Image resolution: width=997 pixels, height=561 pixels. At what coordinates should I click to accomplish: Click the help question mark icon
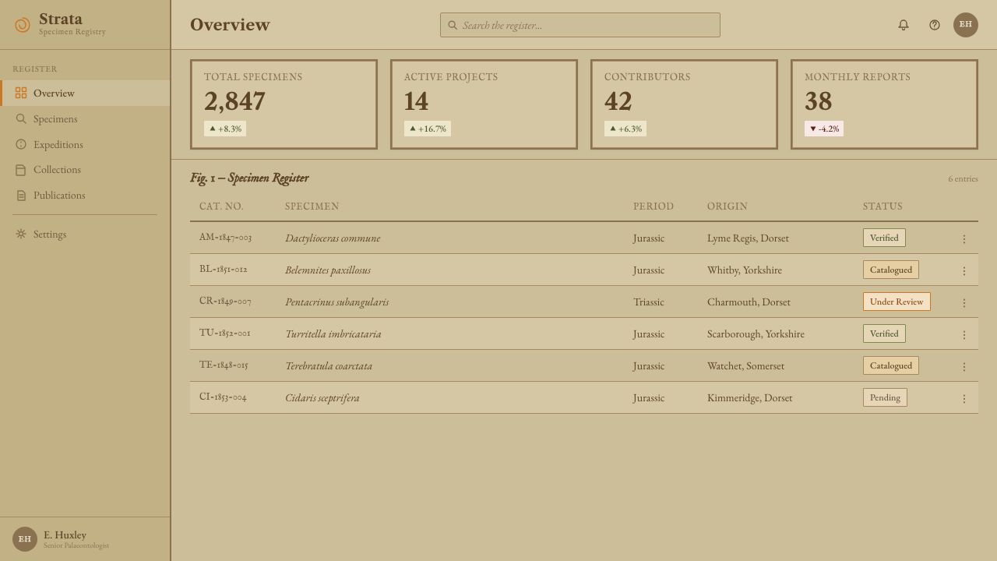click(x=935, y=25)
